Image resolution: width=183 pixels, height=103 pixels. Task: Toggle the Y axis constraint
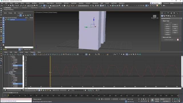pos(148,5)
